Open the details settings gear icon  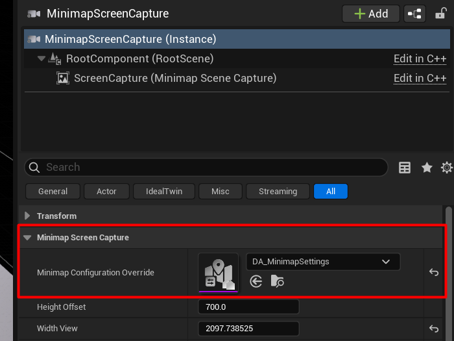click(x=446, y=168)
